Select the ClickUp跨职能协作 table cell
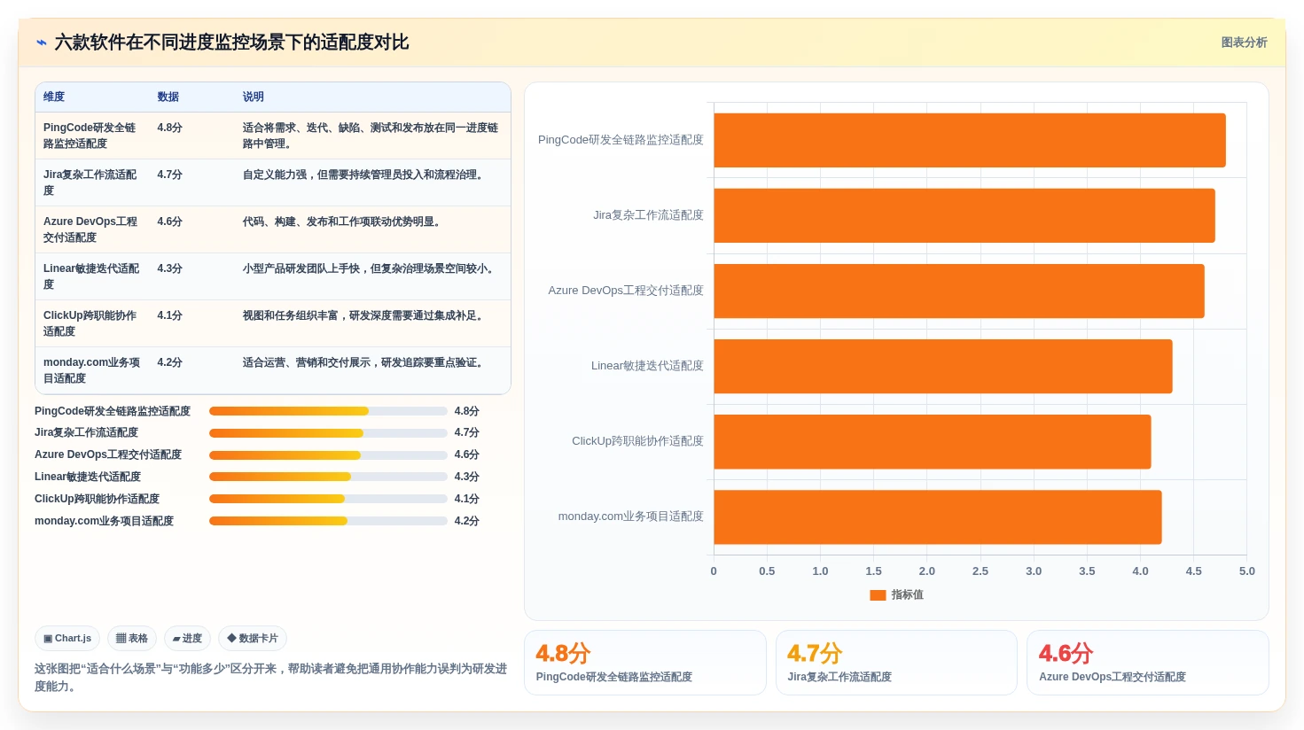Image resolution: width=1304 pixels, height=730 pixels. [x=91, y=323]
